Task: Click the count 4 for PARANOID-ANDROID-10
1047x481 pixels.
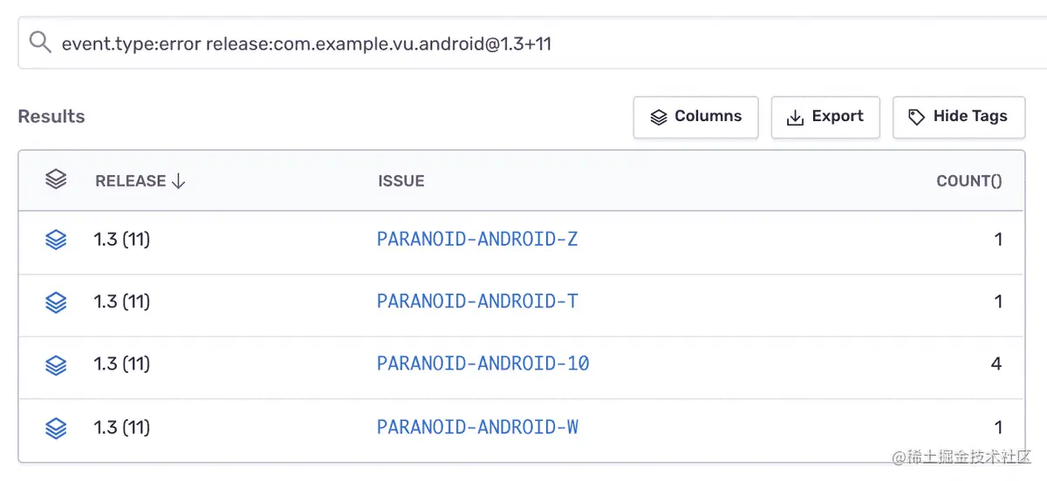Action: coord(996,364)
